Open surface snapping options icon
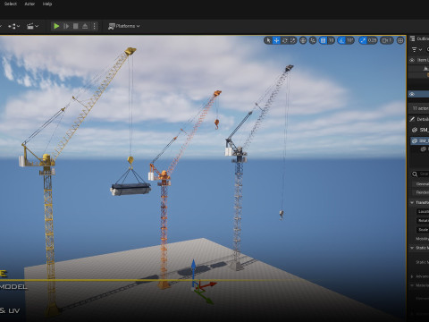 [313, 40]
